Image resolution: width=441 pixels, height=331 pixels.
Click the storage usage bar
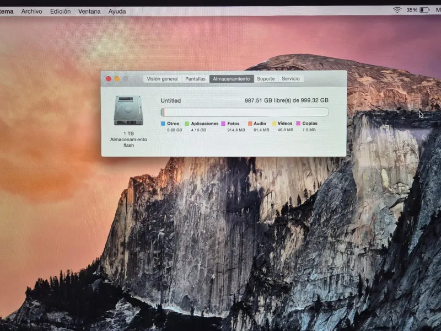pos(244,112)
